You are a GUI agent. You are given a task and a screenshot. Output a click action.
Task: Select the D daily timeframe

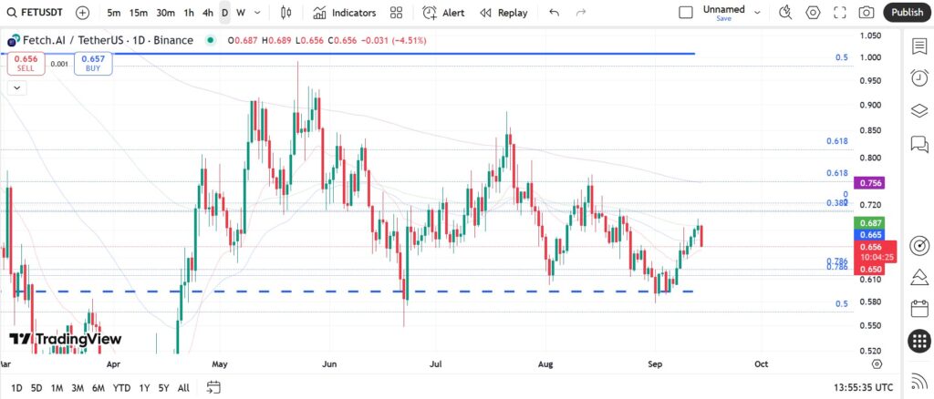point(224,13)
